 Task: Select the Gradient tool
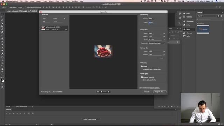click(2, 48)
